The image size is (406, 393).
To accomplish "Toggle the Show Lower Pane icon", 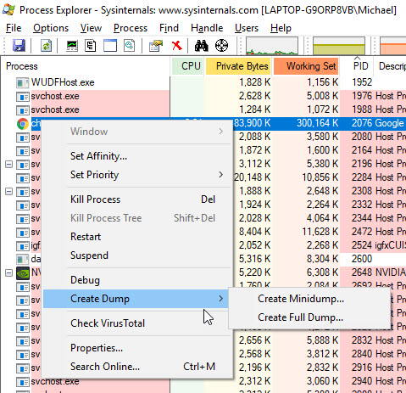I will 110,45.
